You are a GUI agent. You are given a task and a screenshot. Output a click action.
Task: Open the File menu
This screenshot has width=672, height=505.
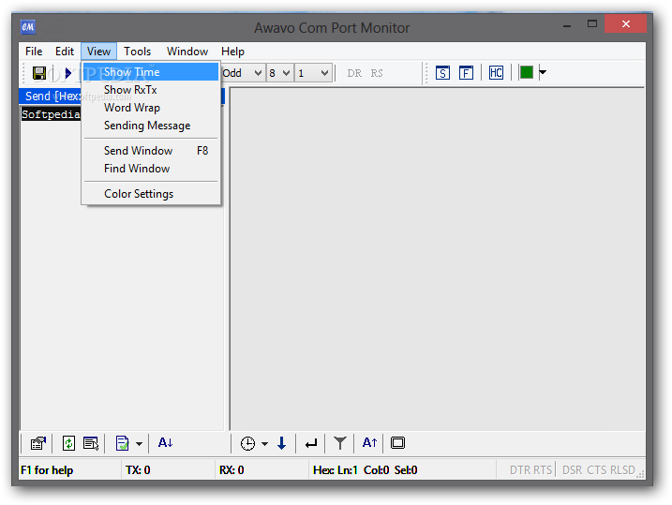coord(34,52)
